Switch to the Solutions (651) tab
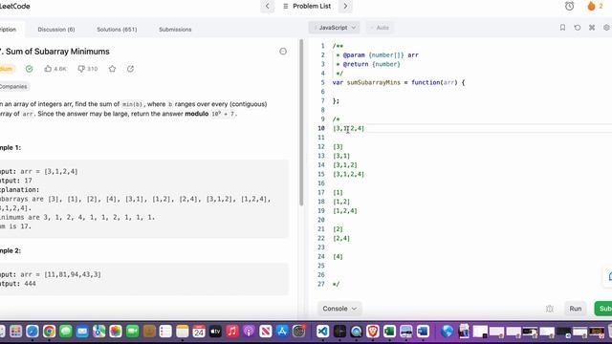 tap(117, 30)
